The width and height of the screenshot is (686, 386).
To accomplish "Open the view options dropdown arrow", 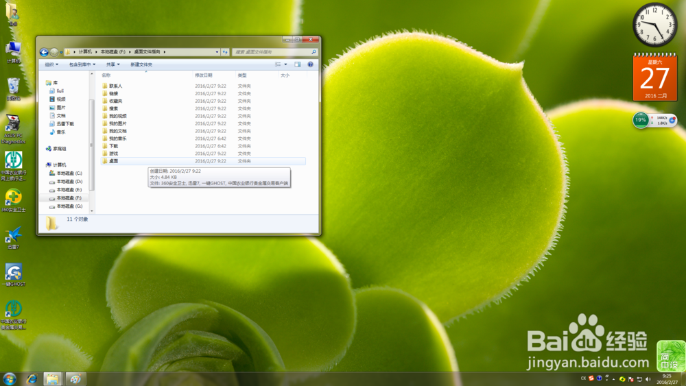I will click(x=285, y=64).
